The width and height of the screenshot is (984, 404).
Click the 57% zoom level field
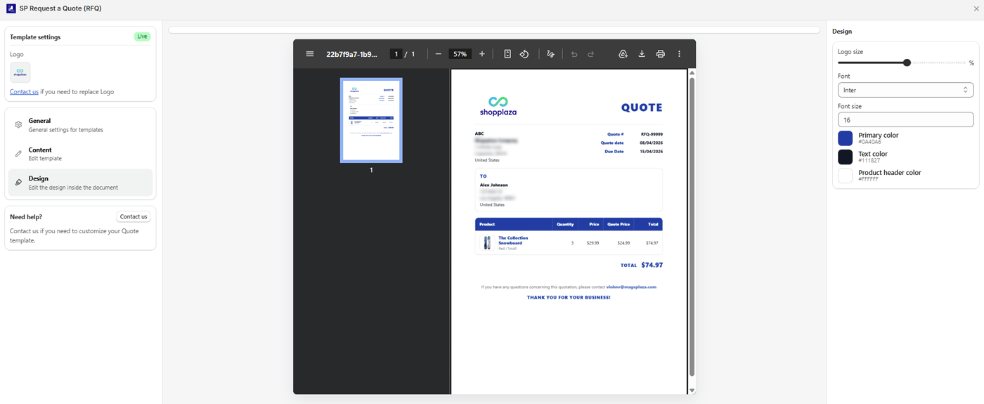pos(460,54)
